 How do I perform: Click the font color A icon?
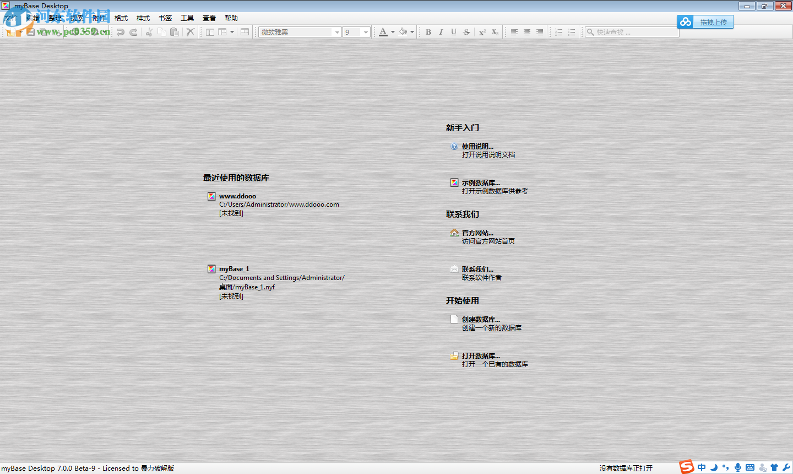(383, 32)
